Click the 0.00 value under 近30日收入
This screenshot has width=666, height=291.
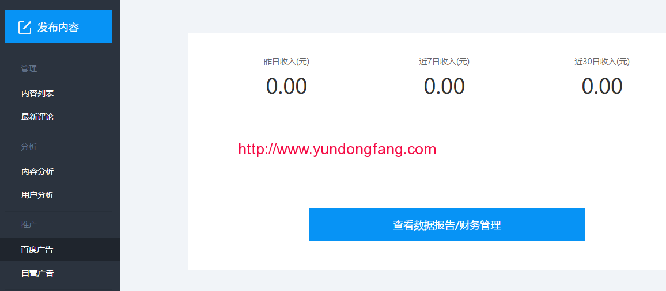tap(602, 86)
